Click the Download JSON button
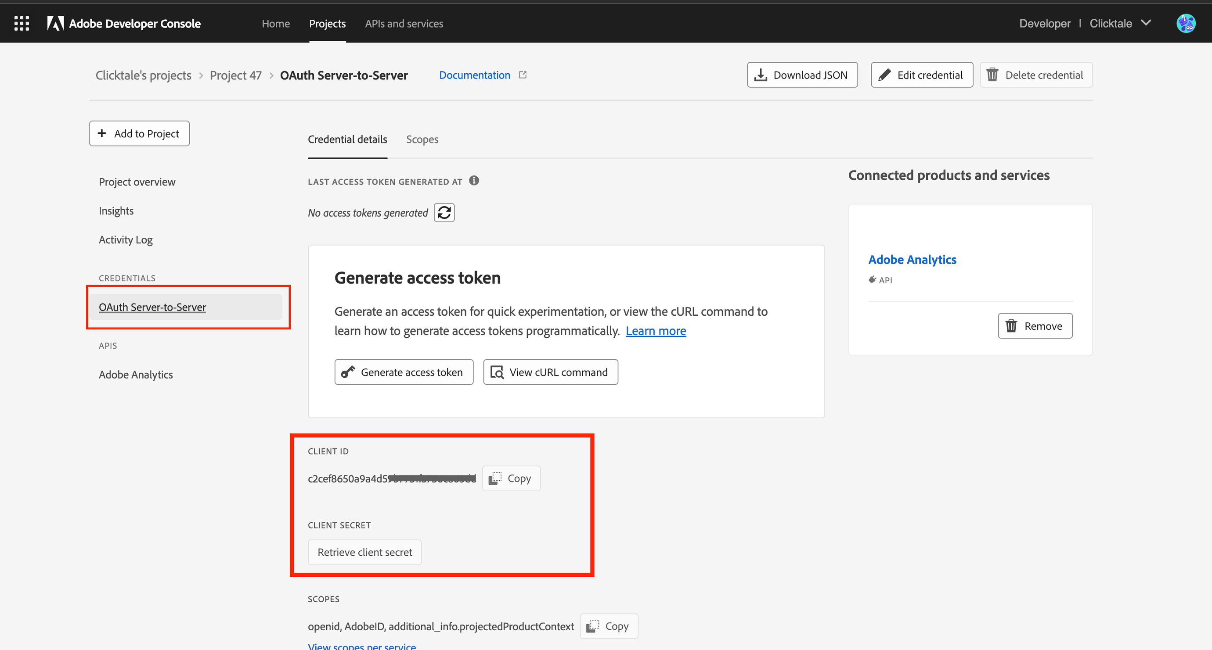The height and width of the screenshot is (650, 1212). coord(802,75)
